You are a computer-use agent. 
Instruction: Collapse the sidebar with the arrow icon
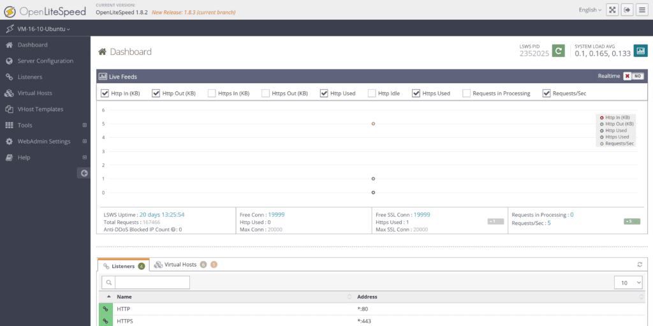pyautogui.click(x=84, y=173)
